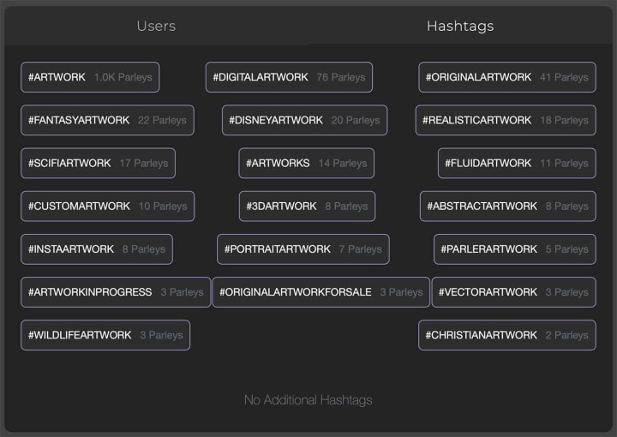
Task: Open the #PORTRAITARTWORK hashtag
Action: coord(303,249)
